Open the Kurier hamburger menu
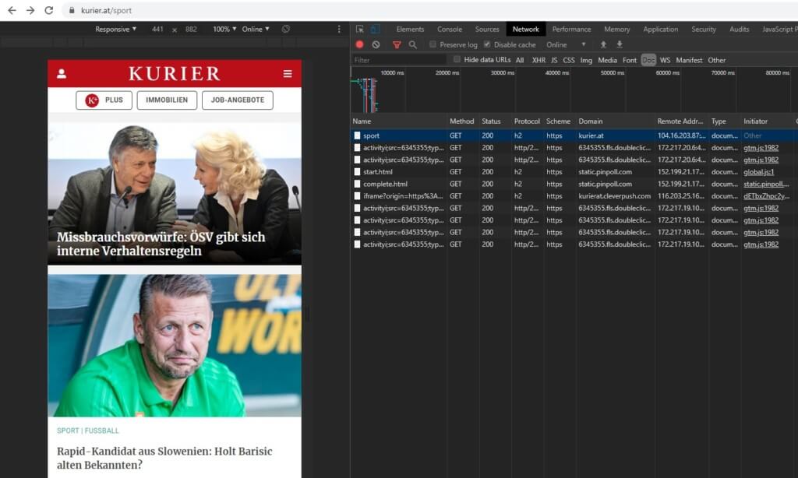 click(x=288, y=74)
